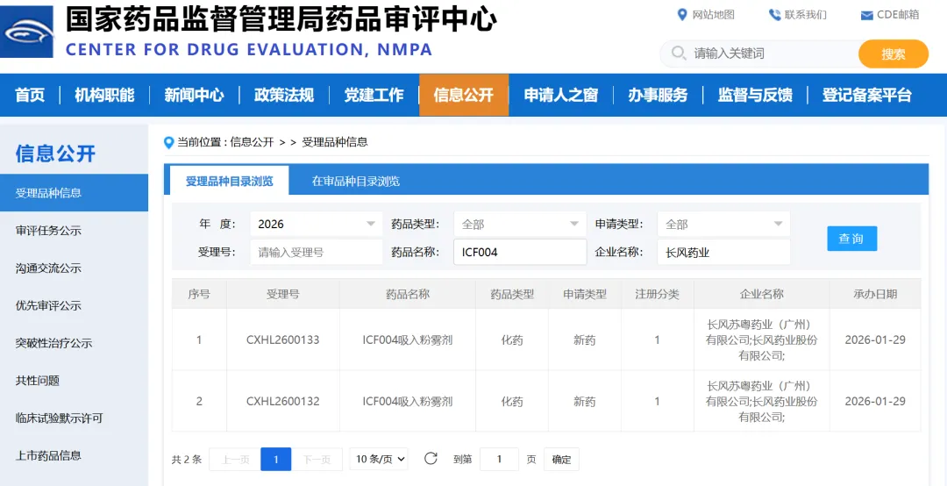The image size is (947, 486).
Task: Switch to 在审品种目录浏览 tab
Action: point(355,182)
